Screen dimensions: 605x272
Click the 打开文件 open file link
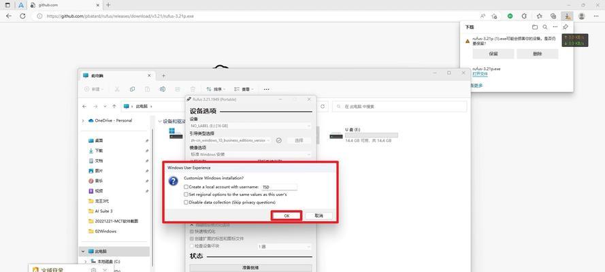click(x=480, y=73)
